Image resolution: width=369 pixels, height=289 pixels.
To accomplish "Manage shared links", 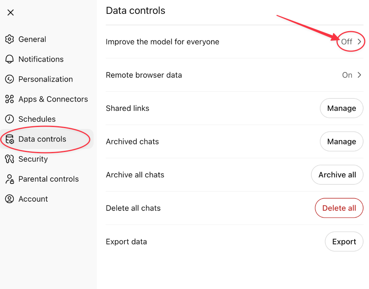I will (x=341, y=109).
